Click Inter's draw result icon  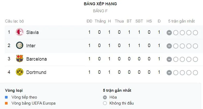point(169,46)
